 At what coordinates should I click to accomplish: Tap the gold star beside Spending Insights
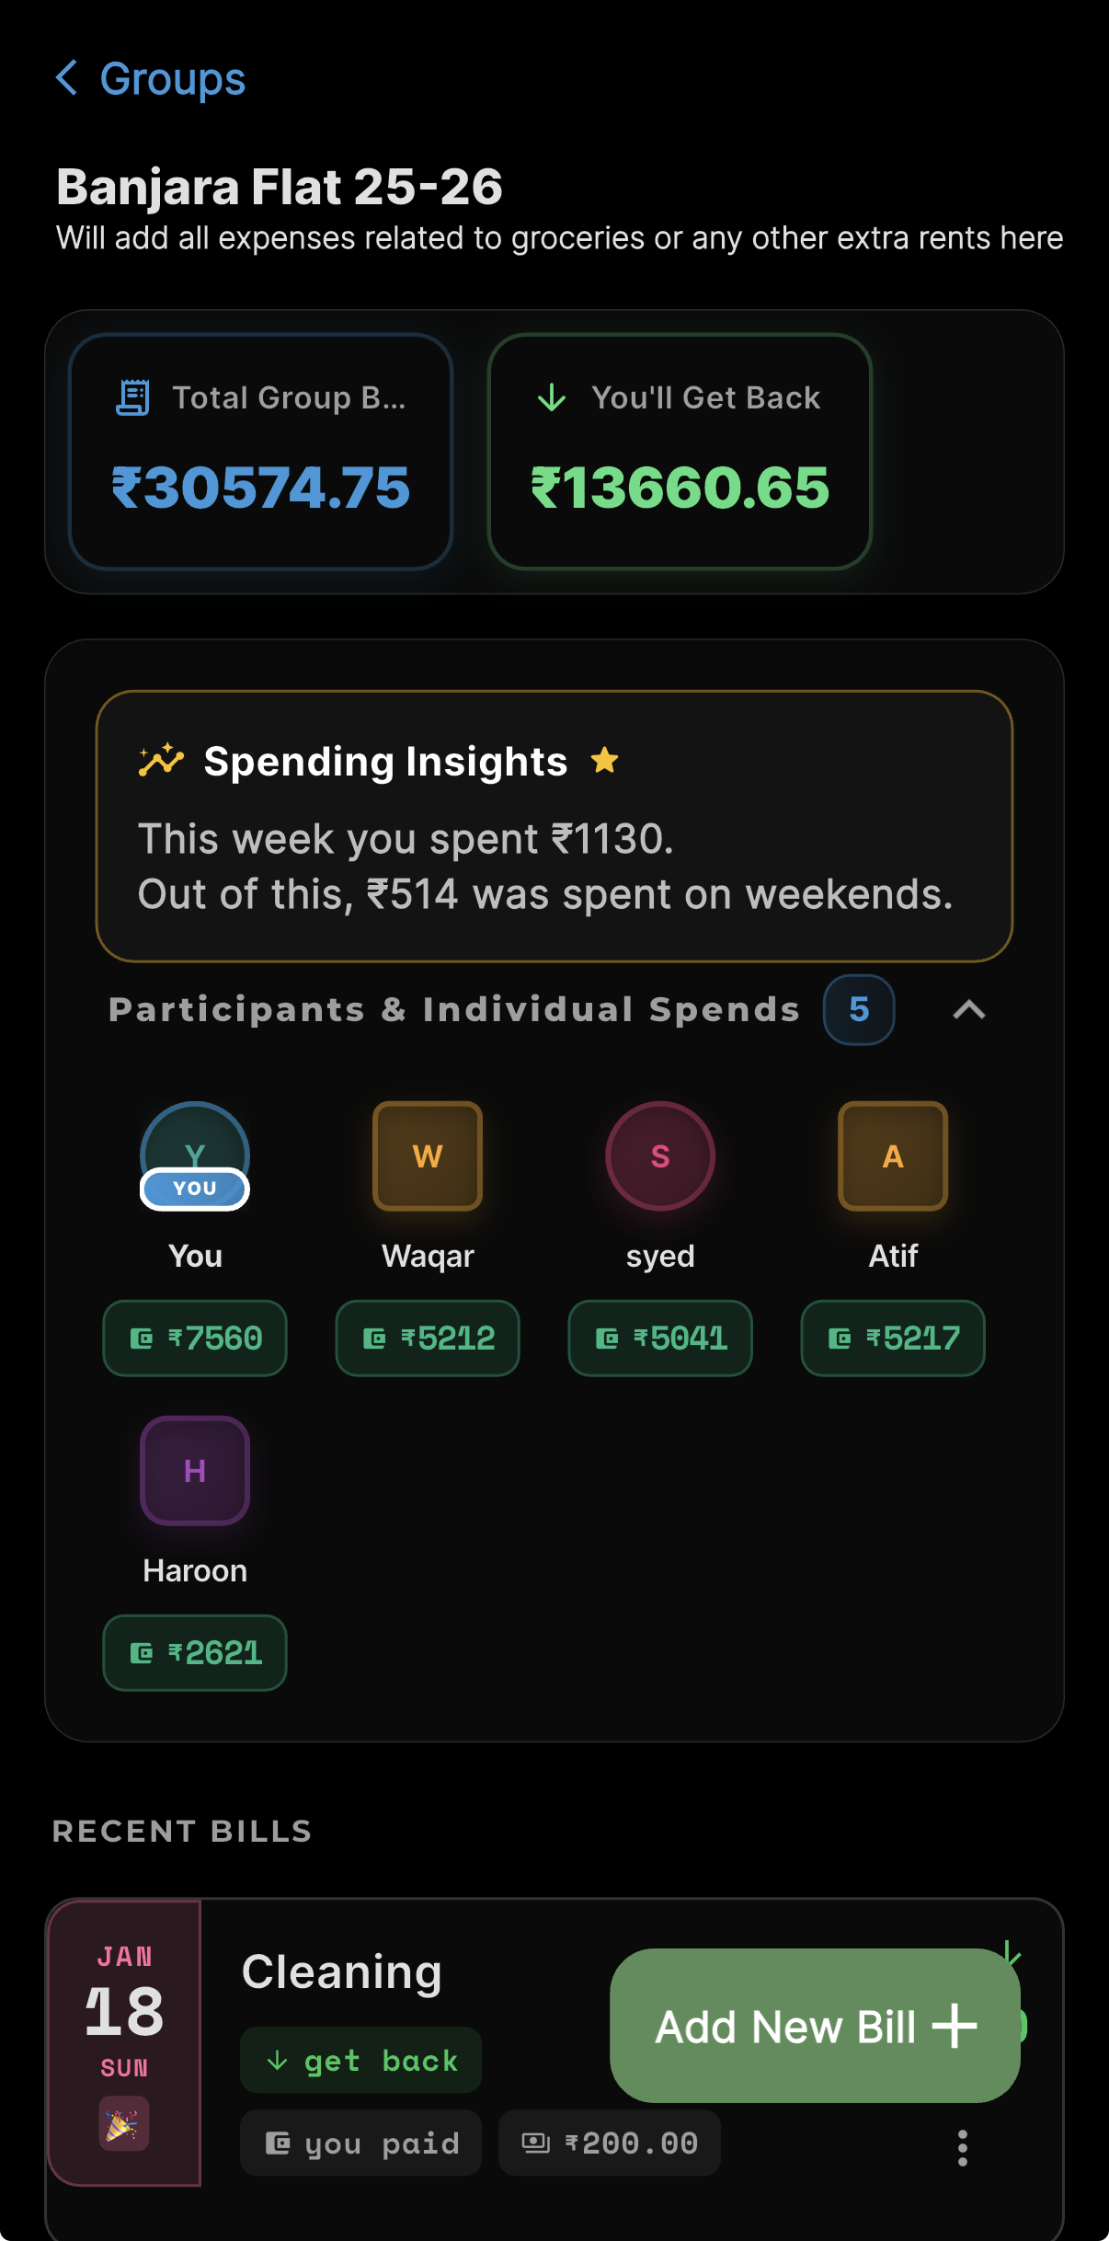(x=604, y=761)
